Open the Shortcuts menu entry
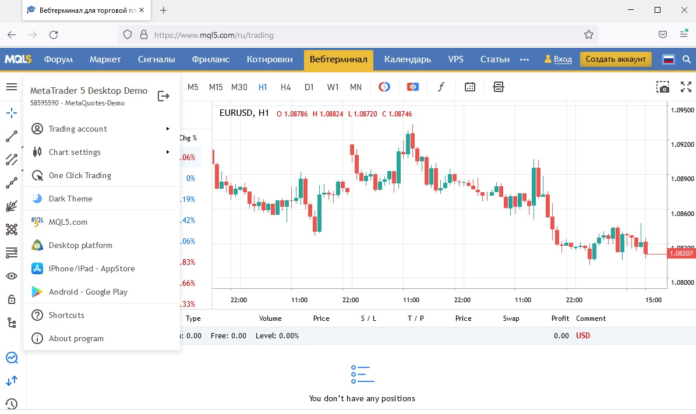This screenshot has height=414, width=696. (102, 315)
